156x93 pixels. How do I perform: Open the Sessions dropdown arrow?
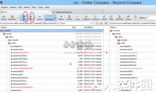click(18, 18)
